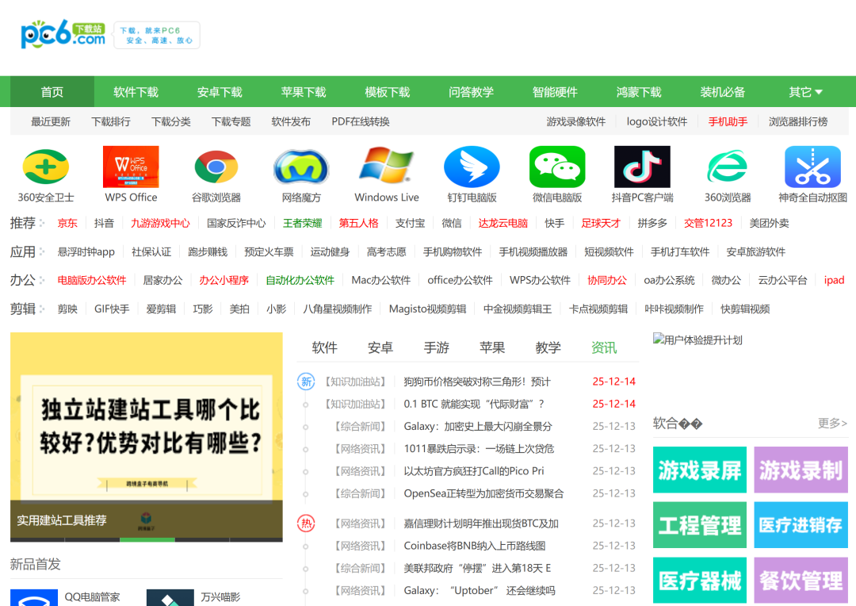Click the 热 badge beside the 嘉信理财 news item

pos(306,524)
